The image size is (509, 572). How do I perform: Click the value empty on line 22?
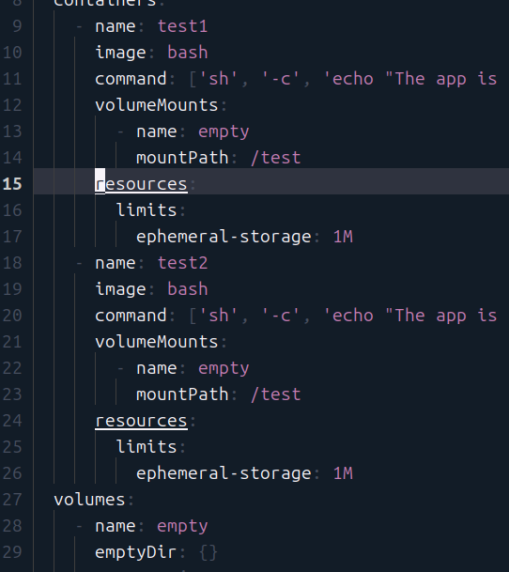(x=224, y=369)
